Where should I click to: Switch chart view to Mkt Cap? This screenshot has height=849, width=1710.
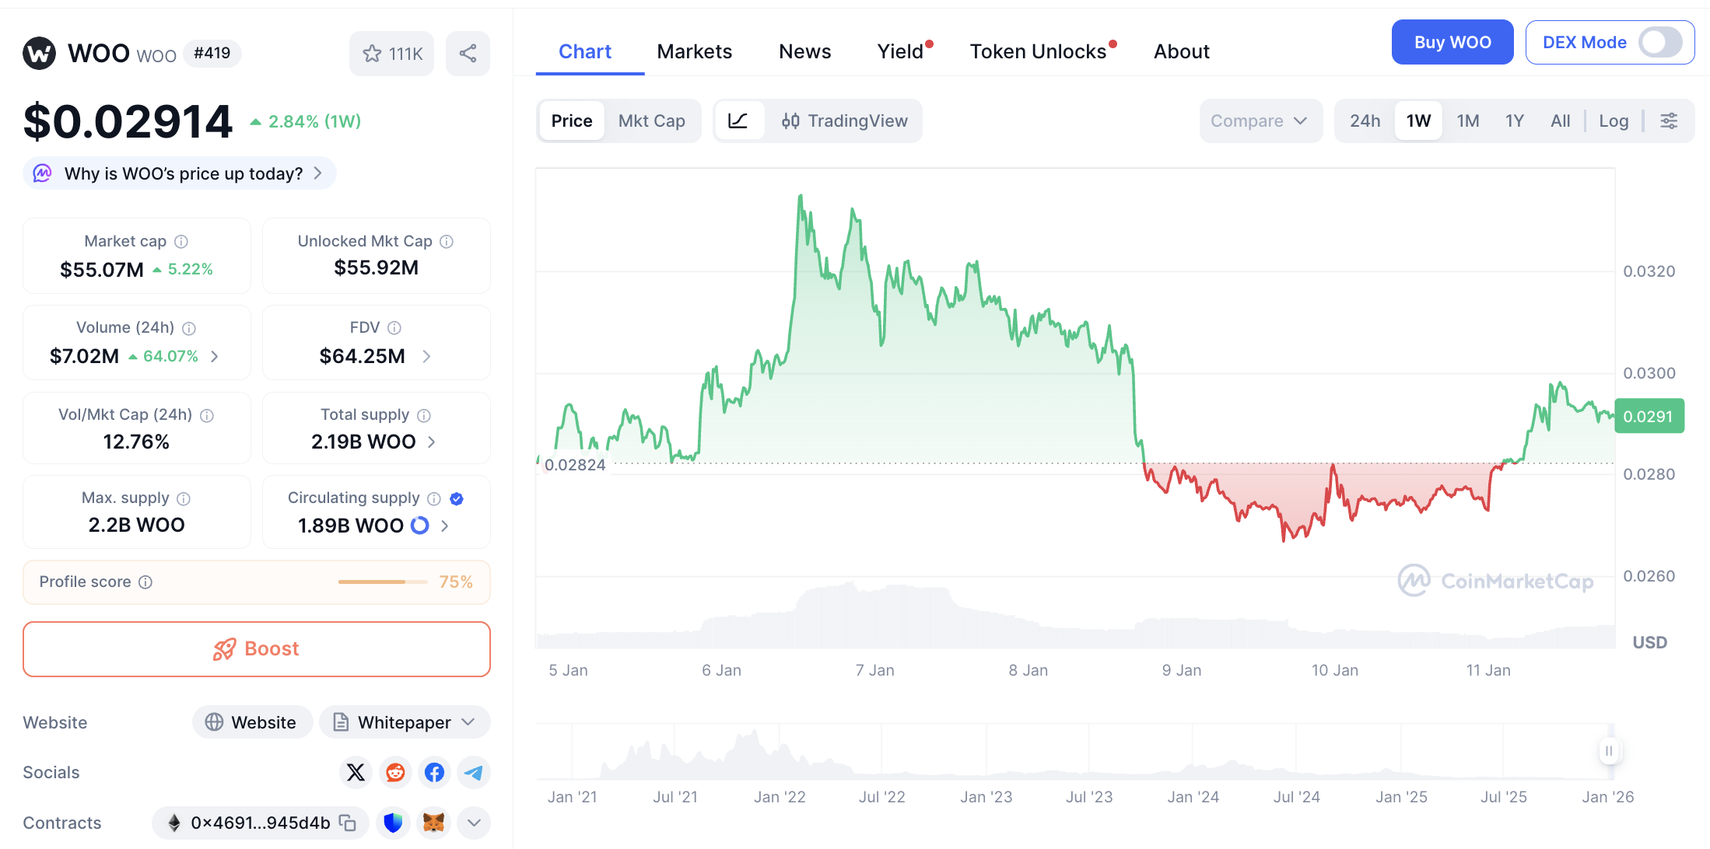click(651, 121)
